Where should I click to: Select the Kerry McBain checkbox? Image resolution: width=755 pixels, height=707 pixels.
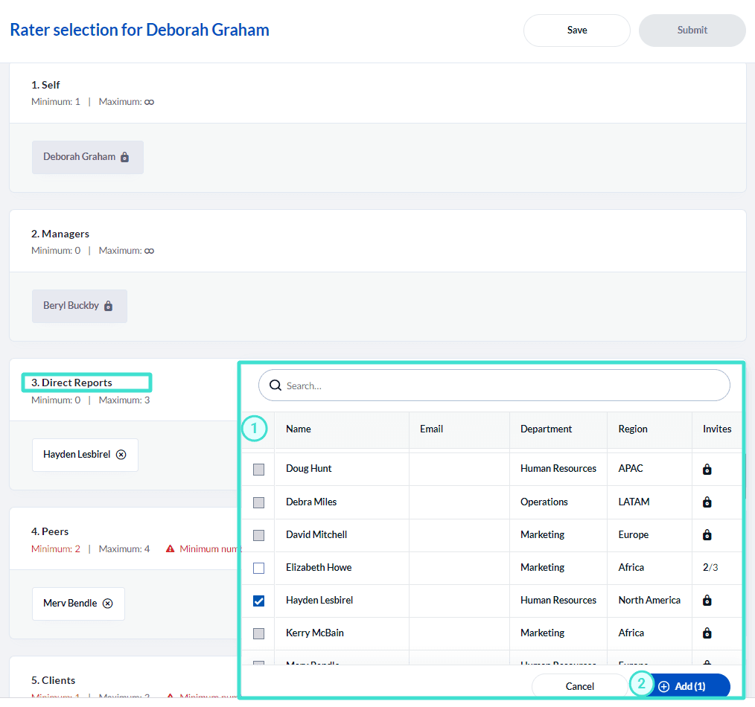(x=258, y=633)
